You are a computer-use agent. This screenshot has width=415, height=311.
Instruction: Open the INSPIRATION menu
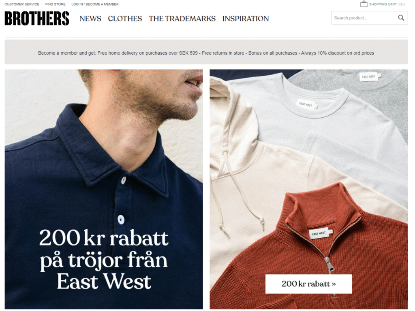[246, 19]
